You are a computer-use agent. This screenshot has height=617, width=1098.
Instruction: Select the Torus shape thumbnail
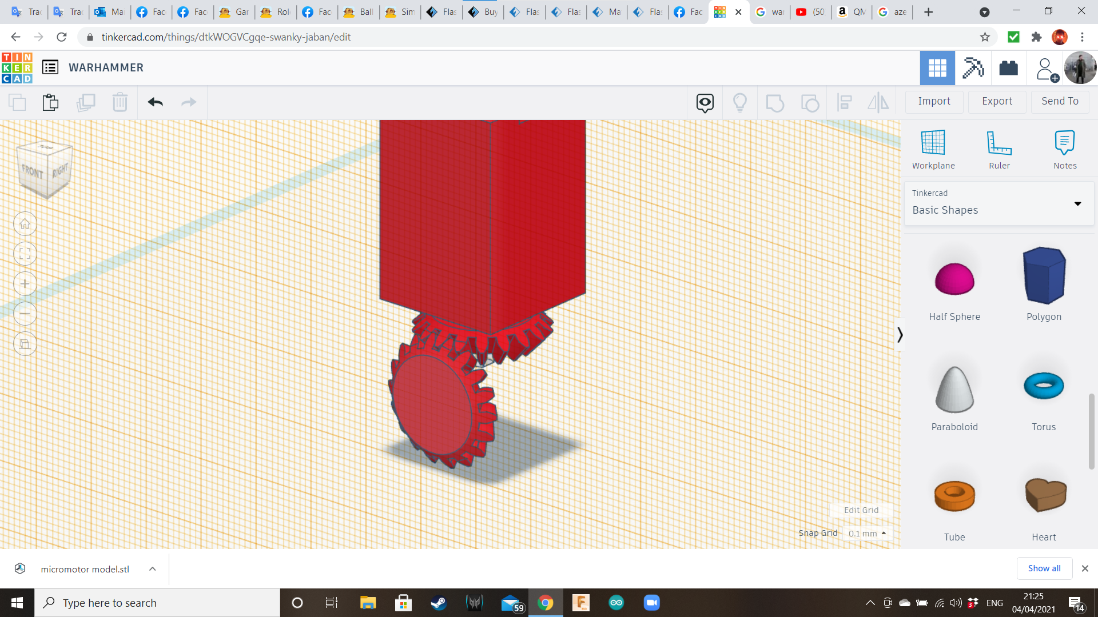pos(1043,386)
